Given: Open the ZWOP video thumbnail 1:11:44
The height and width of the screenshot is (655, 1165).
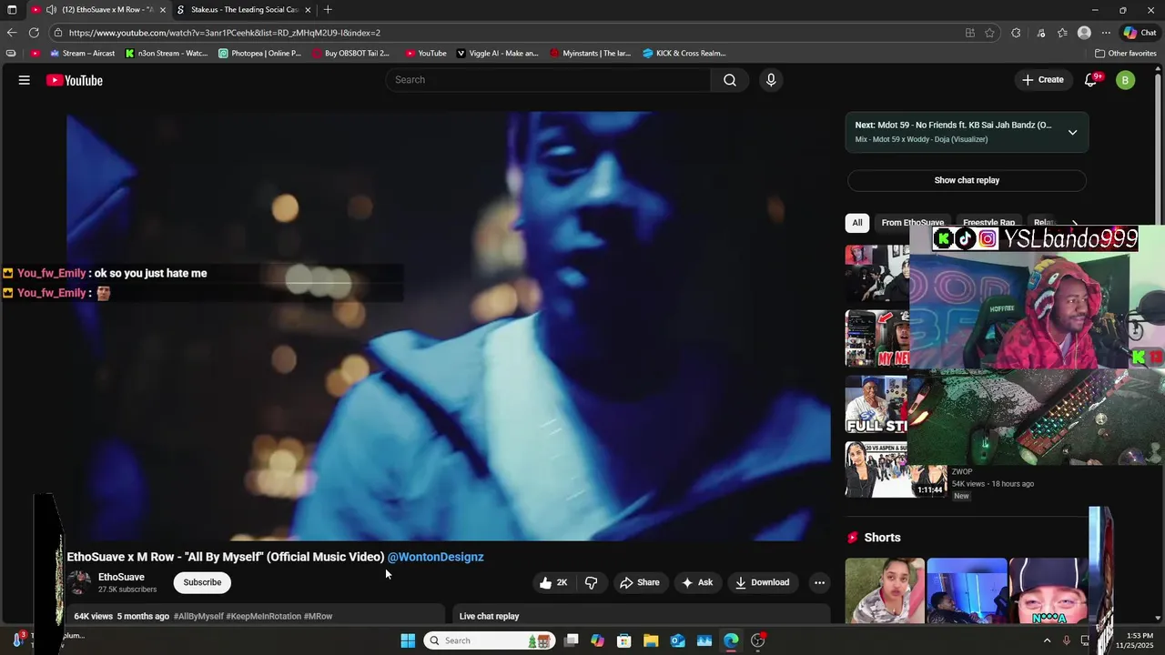Looking at the screenshot, I should coord(896,469).
